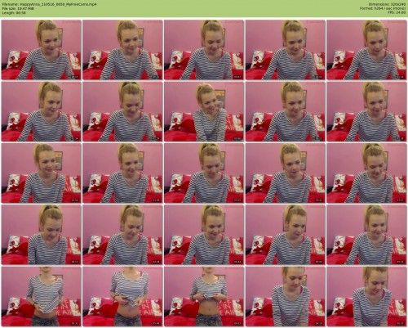Viewport: 408px width, 328px height.
Task: Select the last thumbnail in the fourth row
Action: (366, 235)
